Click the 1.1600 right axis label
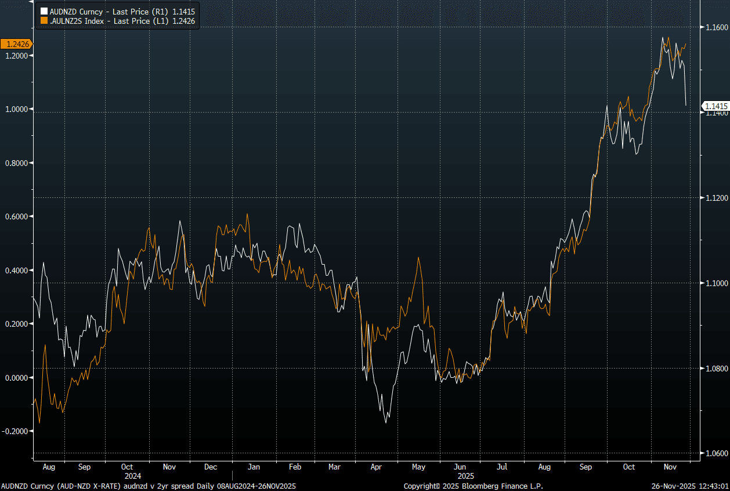The height and width of the screenshot is (491, 730). click(715, 27)
